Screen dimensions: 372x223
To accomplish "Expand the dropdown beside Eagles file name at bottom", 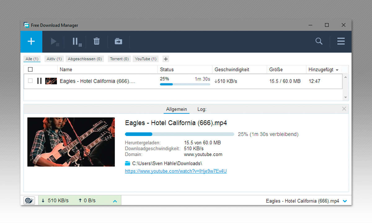I will coord(345,201).
